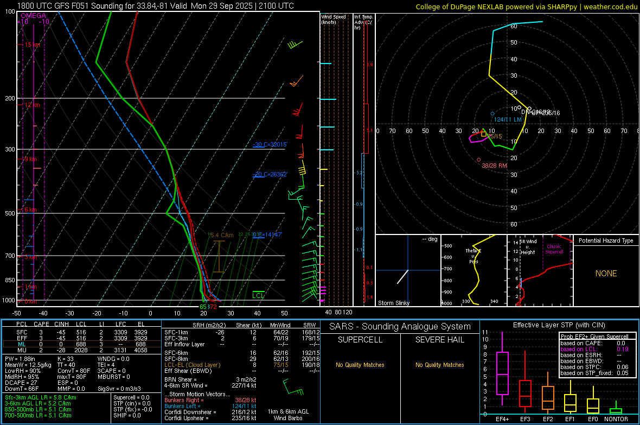This screenshot has width=640, height=425.
Task: Click the Theta-E v. Pres plot title
Action: [x=473, y=256]
